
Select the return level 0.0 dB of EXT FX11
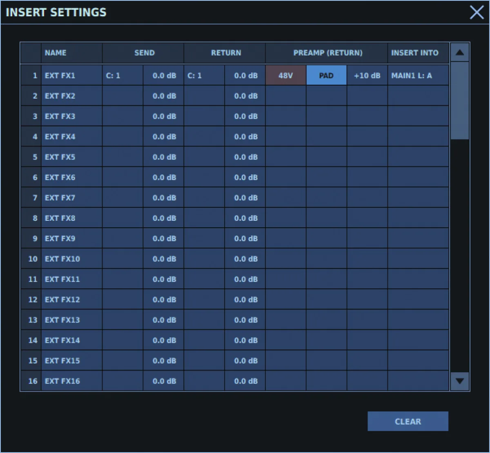[x=245, y=279]
